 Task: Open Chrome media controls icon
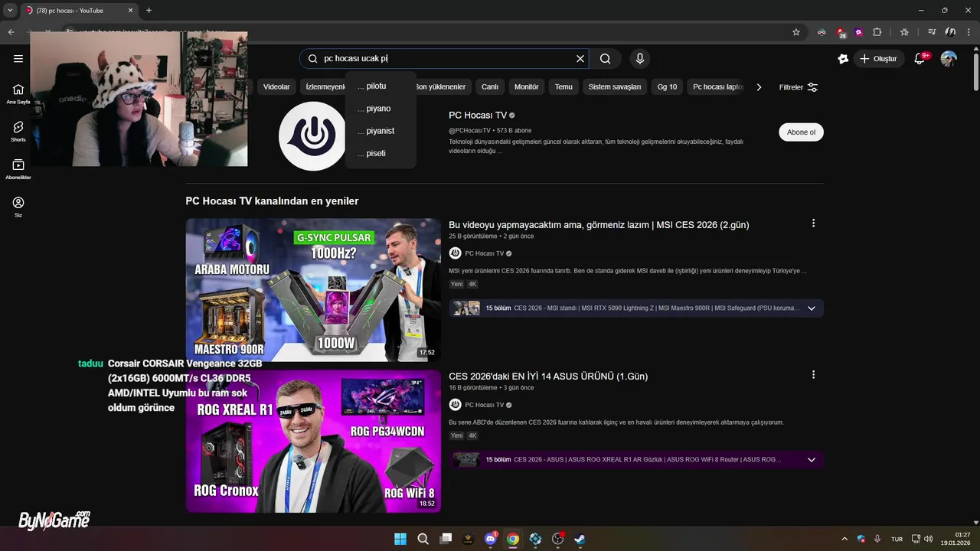(x=932, y=32)
